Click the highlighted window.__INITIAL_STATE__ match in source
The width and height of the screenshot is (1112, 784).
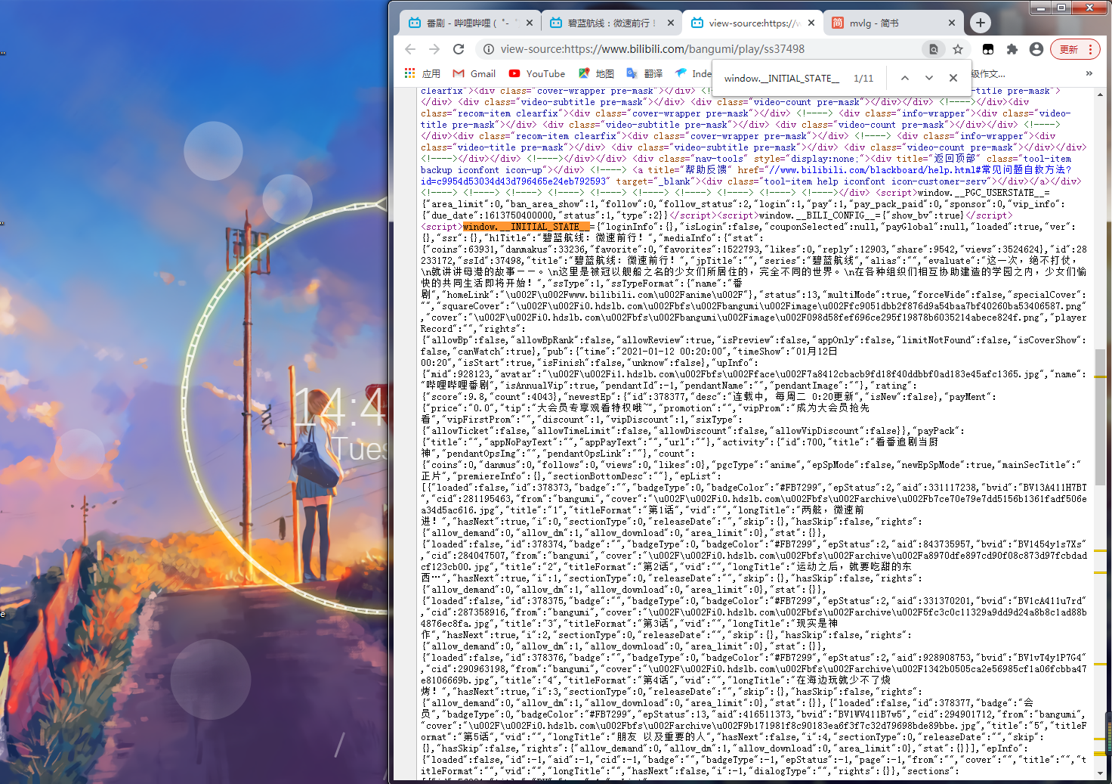(525, 227)
